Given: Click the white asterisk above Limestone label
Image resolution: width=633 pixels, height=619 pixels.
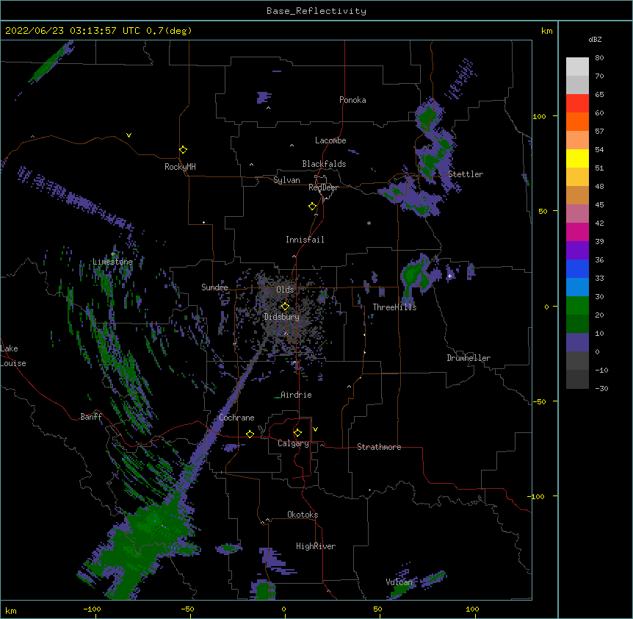Looking at the screenshot, I should 113,254.
